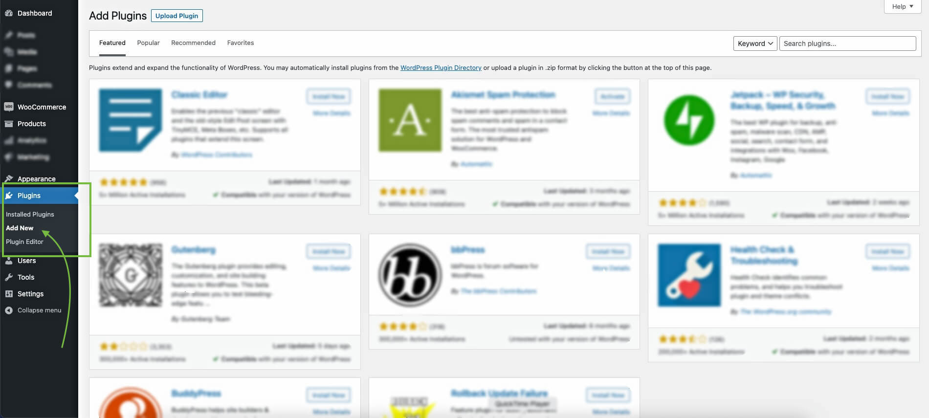Install the Jetpack plugin
This screenshot has height=418, width=929.
[888, 96]
